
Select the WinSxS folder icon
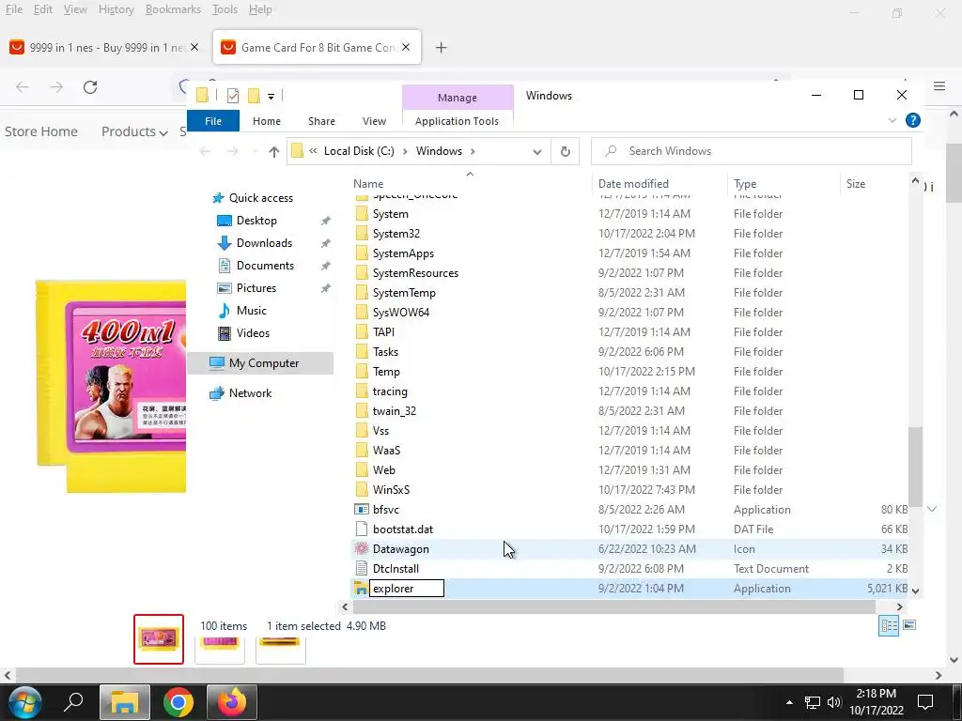[362, 490]
